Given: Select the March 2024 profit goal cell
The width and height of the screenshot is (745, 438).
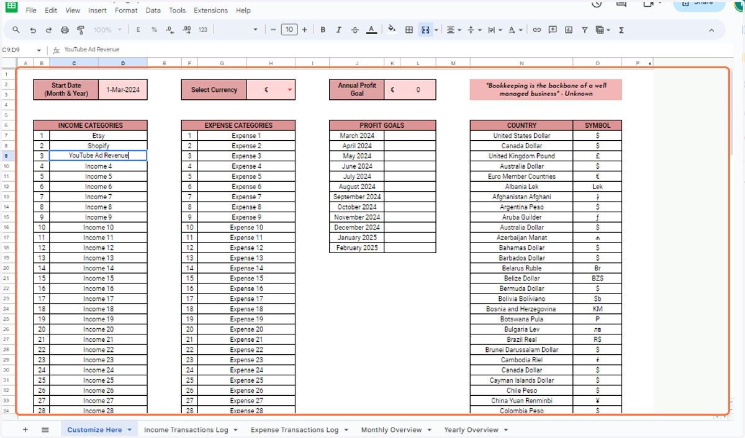Looking at the screenshot, I should pos(410,135).
